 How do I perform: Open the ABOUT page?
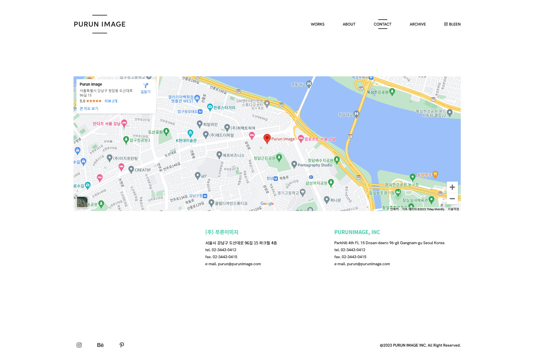349,24
